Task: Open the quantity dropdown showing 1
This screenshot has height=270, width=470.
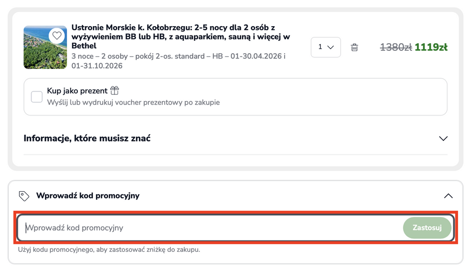Action: point(325,47)
